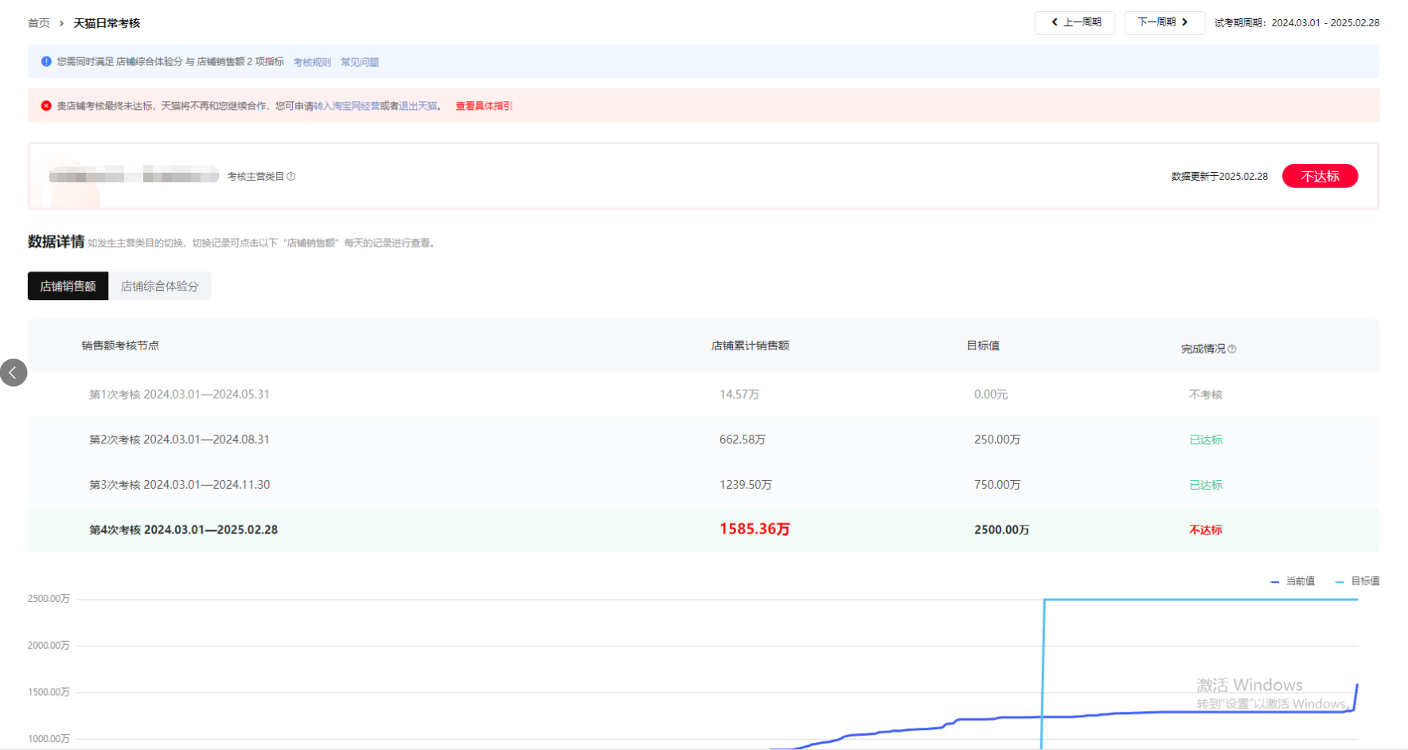Click the 第2次考核 row's 已达标 status
The height and width of the screenshot is (750, 1408).
pos(1205,440)
